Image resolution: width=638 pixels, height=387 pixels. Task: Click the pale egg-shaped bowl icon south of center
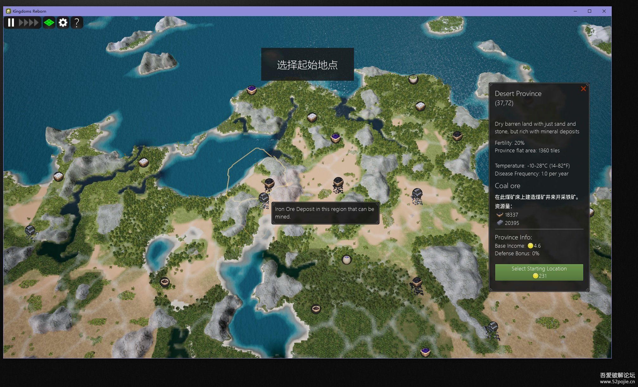coord(347,260)
